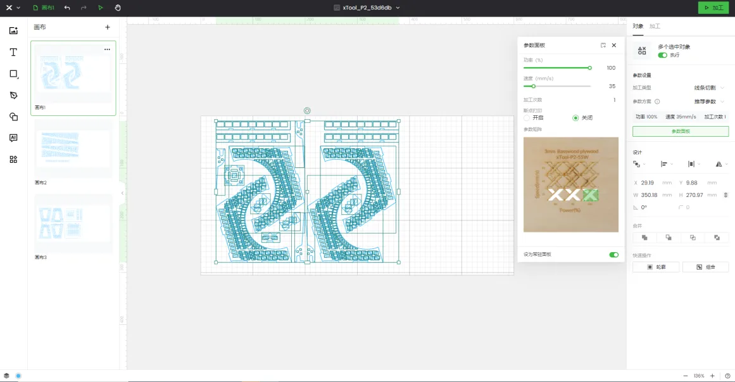Switch to the 加工 tab

coord(655,26)
